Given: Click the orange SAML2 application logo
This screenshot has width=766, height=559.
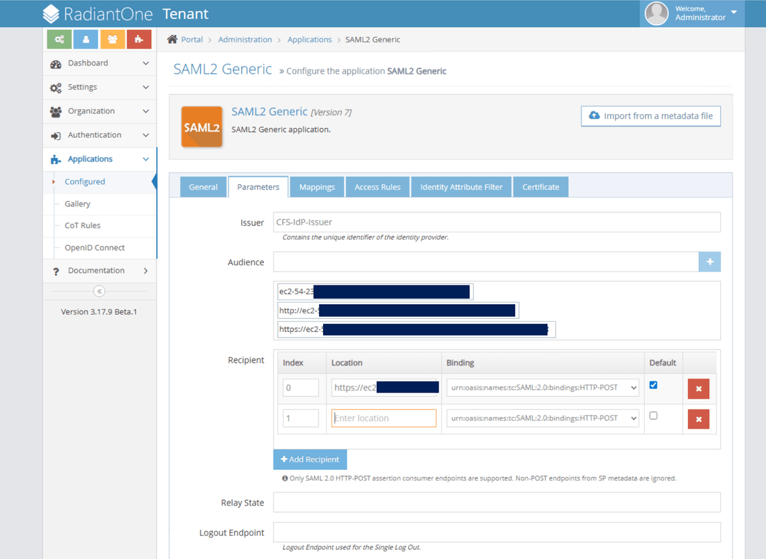Looking at the screenshot, I should coord(202,127).
